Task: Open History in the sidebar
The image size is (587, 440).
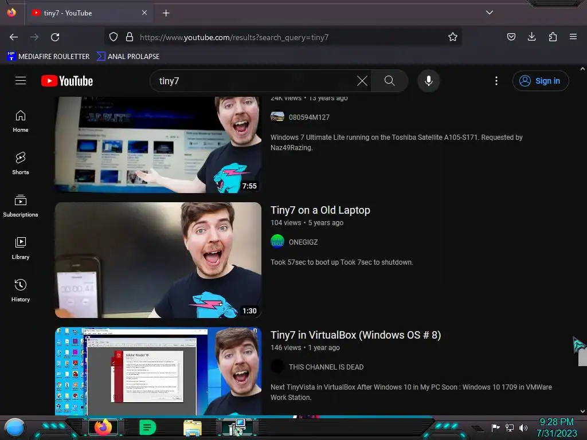Action: point(21,290)
